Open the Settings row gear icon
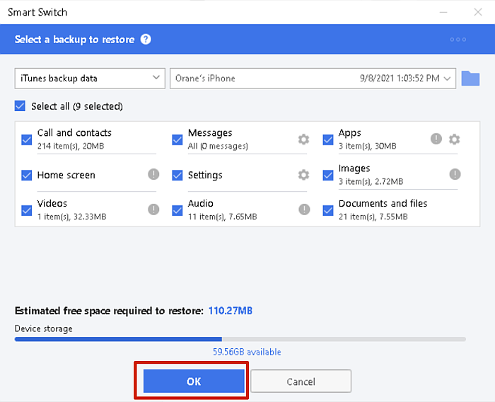 (x=303, y=175)
